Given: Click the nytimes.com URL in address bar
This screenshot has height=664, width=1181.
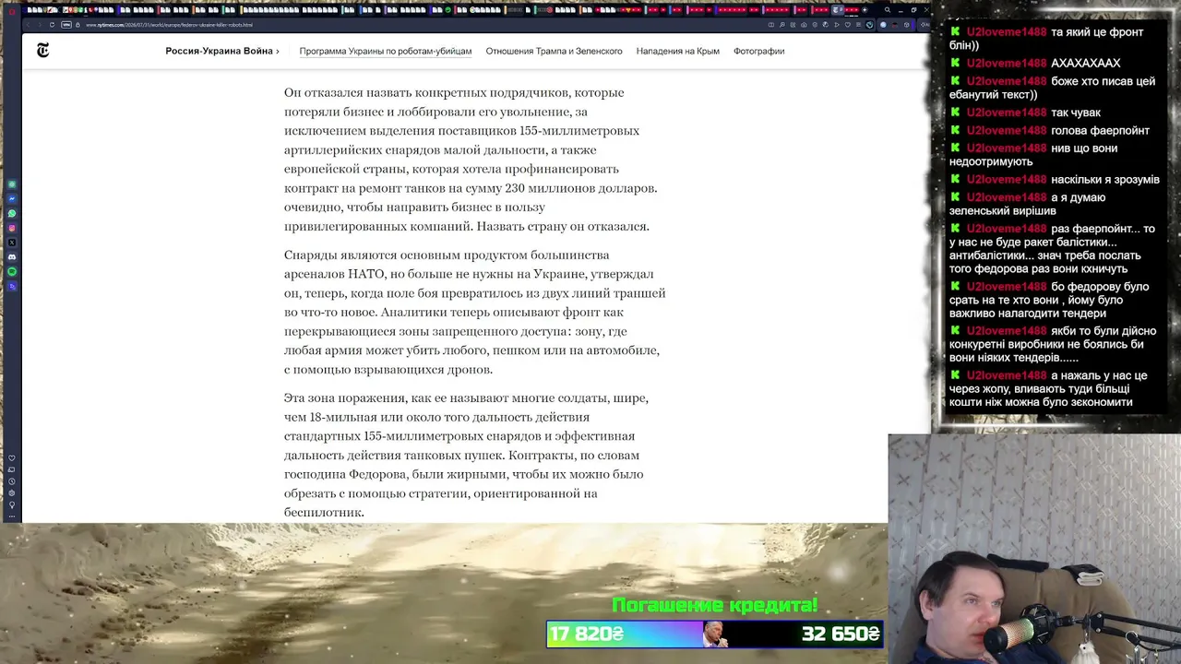Looking at the screenshot, I should (169, 25).
